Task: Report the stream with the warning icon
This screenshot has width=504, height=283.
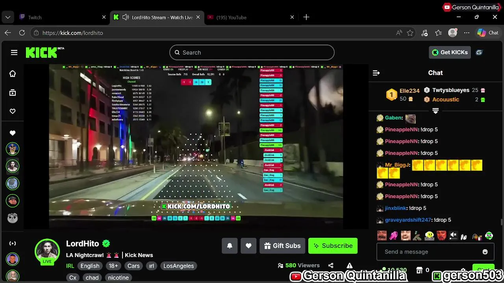Action: pos(349,266)
